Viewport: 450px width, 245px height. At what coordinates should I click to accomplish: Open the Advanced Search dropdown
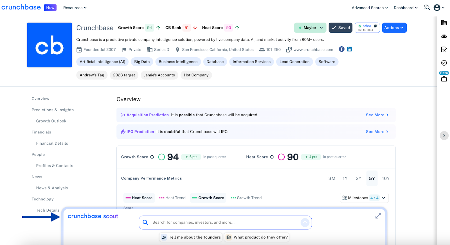tap(370, 8)
